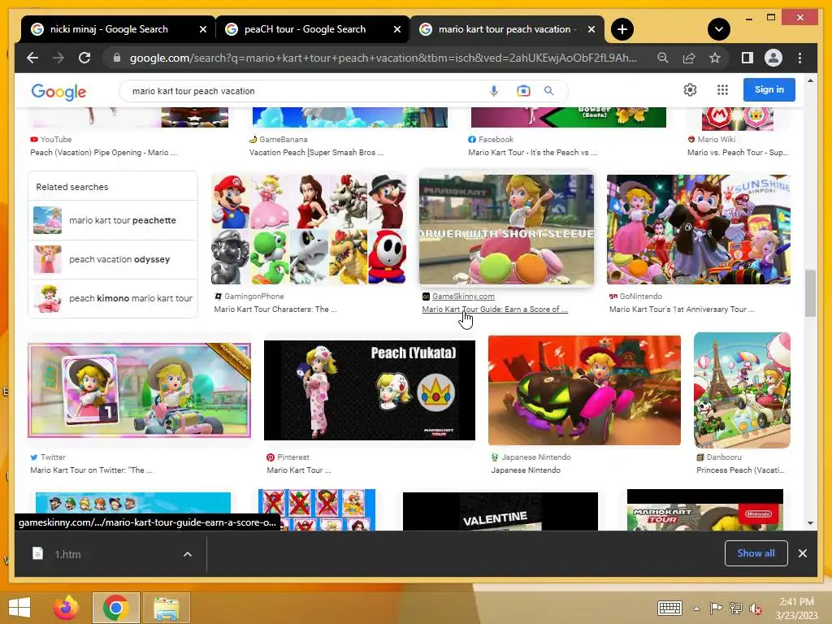Open the downloaded 1.htm file
The width and height of the screenshot is (832, 624).
[x=67, y=554]
